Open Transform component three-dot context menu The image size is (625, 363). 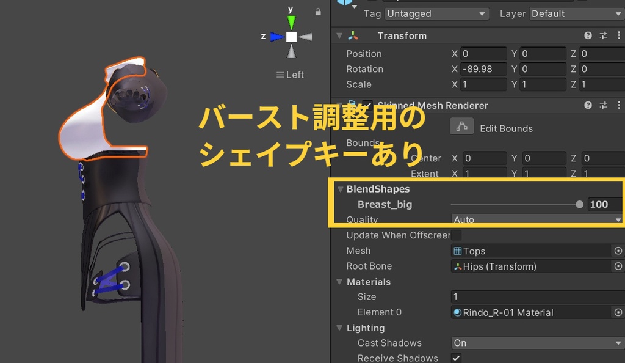click(619, 35)
